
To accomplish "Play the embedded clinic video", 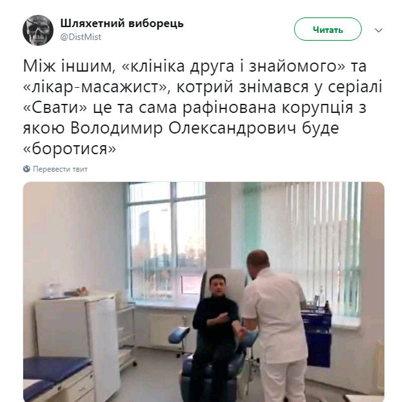I will [204, 292].
